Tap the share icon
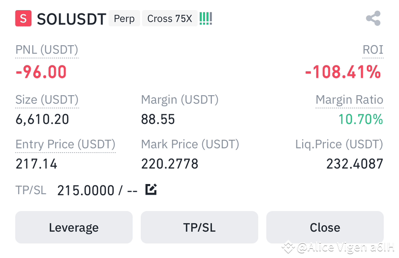Image resolution: width=399 pixels, height=258 pixels. [373, 18]
